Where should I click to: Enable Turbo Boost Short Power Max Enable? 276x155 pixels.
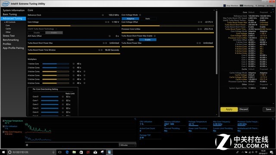tap(147, 40)
